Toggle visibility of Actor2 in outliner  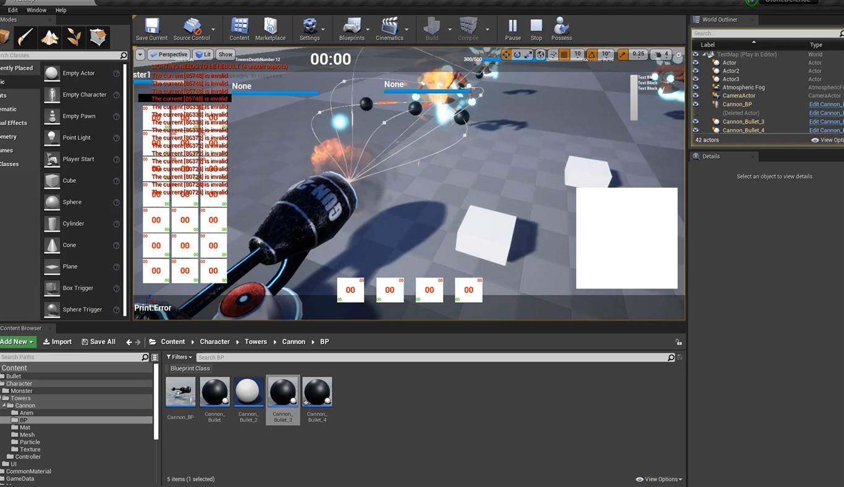(x=696, y=71)
